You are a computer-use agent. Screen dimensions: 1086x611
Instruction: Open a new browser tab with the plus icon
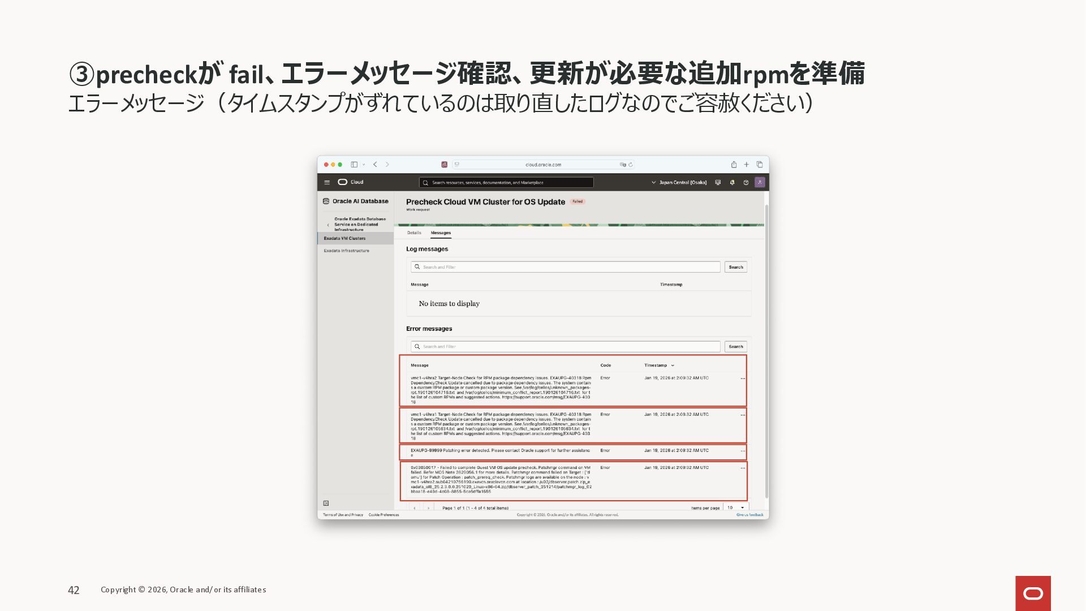747,165
